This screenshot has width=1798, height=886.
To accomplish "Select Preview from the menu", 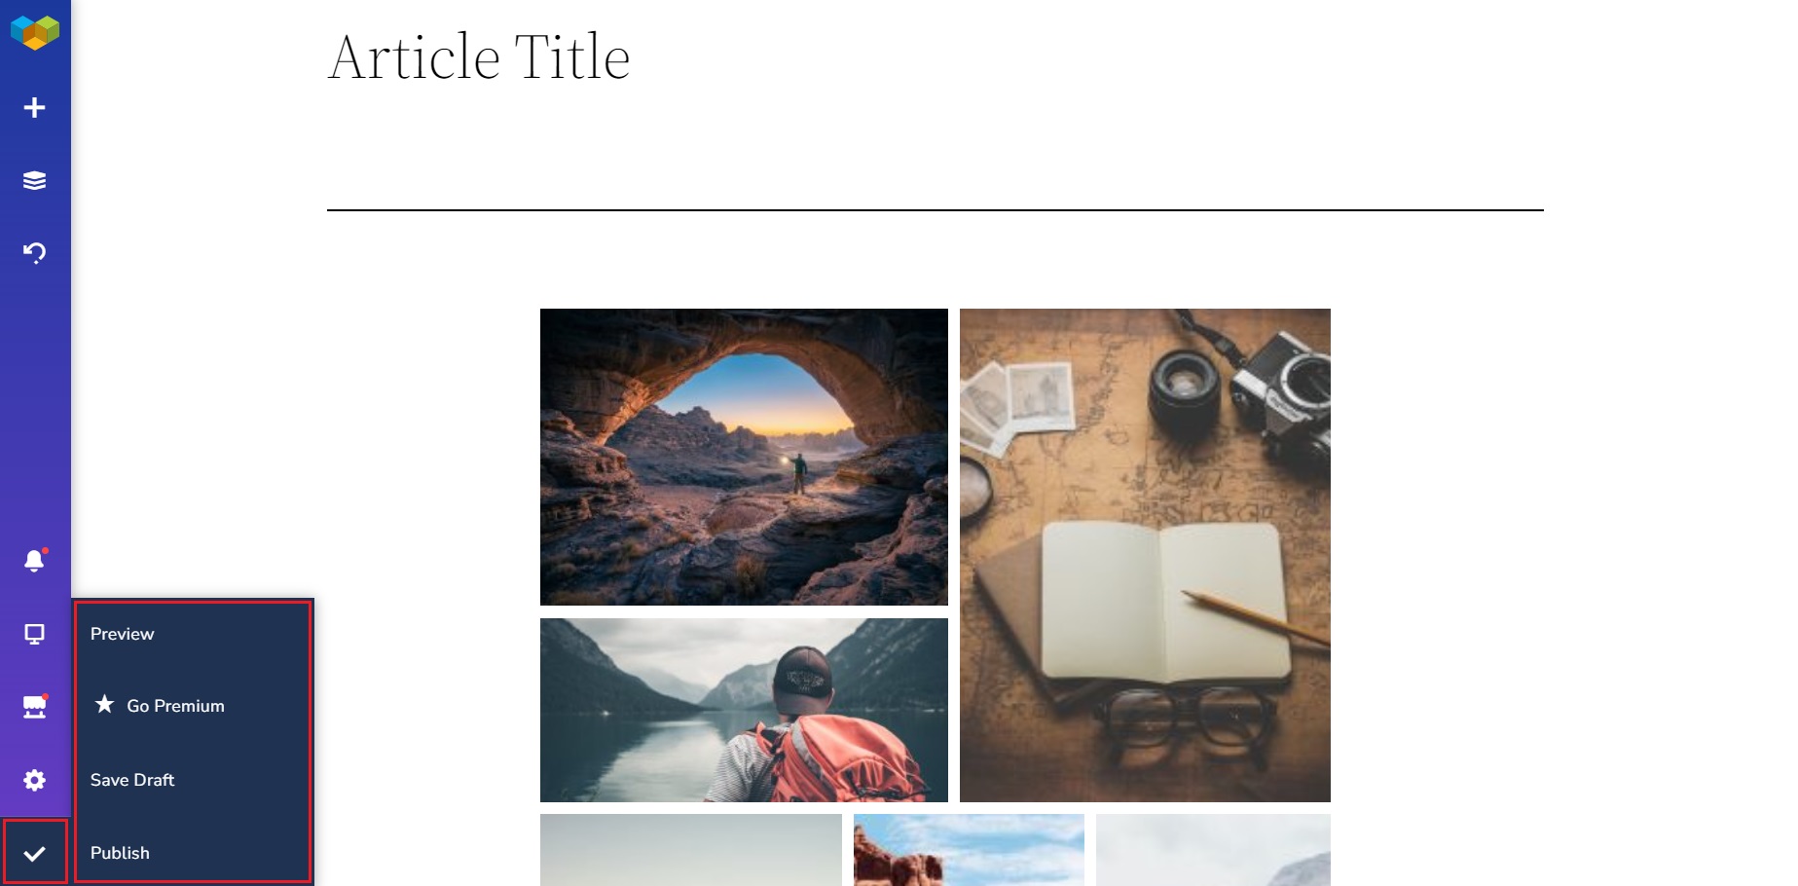I will pyautogui.click(x=123, y=634).
